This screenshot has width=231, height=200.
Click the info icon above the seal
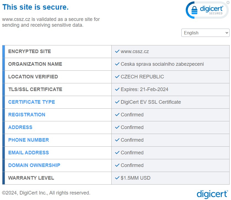(x=228, y=2)
